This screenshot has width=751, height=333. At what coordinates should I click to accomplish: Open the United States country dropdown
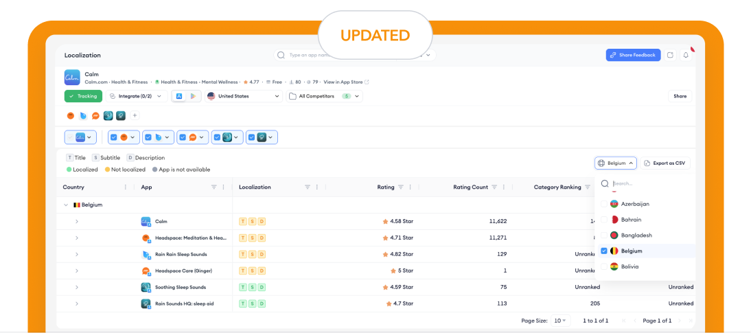click(244, 96)
